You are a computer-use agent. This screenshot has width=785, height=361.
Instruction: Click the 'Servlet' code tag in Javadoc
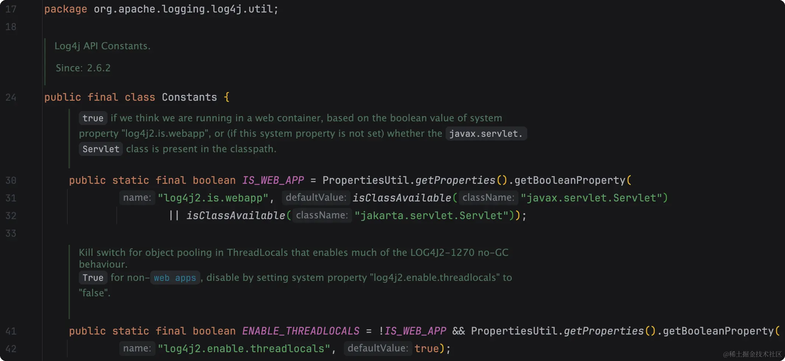101,149
